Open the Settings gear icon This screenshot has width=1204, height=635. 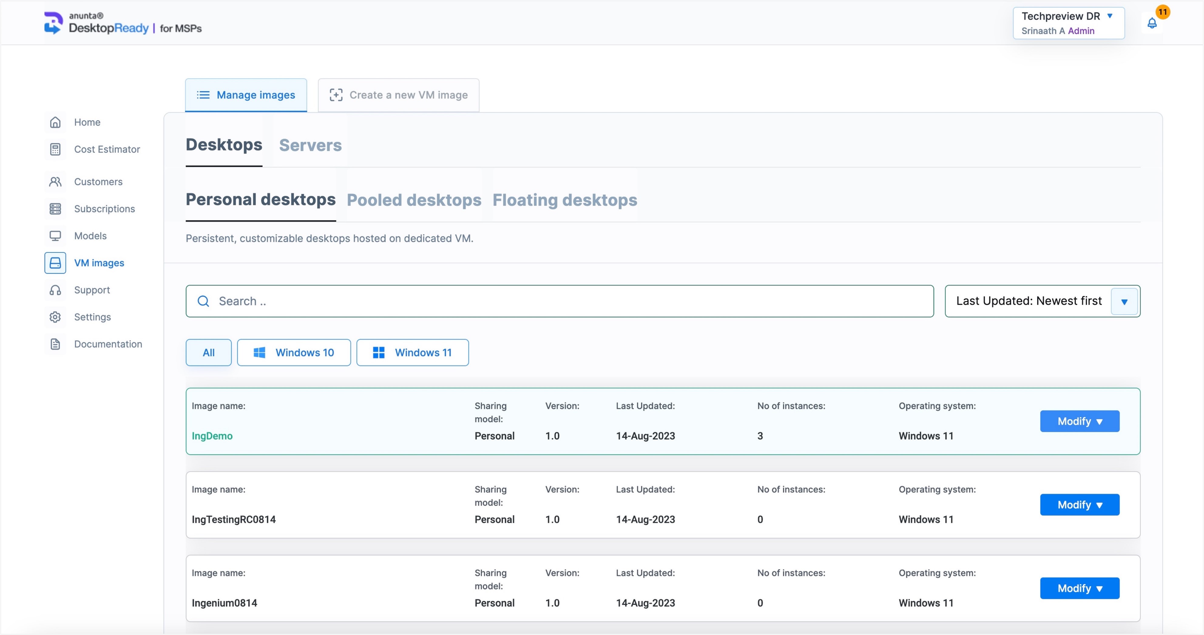coord(55,317)
